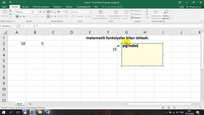Expand the underline style dropdown arrow
This screenshot has width=204, height=115.
click(26, 17)
